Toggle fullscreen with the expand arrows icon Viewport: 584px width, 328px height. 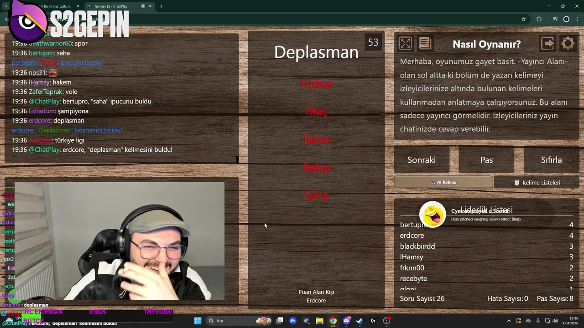405,44
